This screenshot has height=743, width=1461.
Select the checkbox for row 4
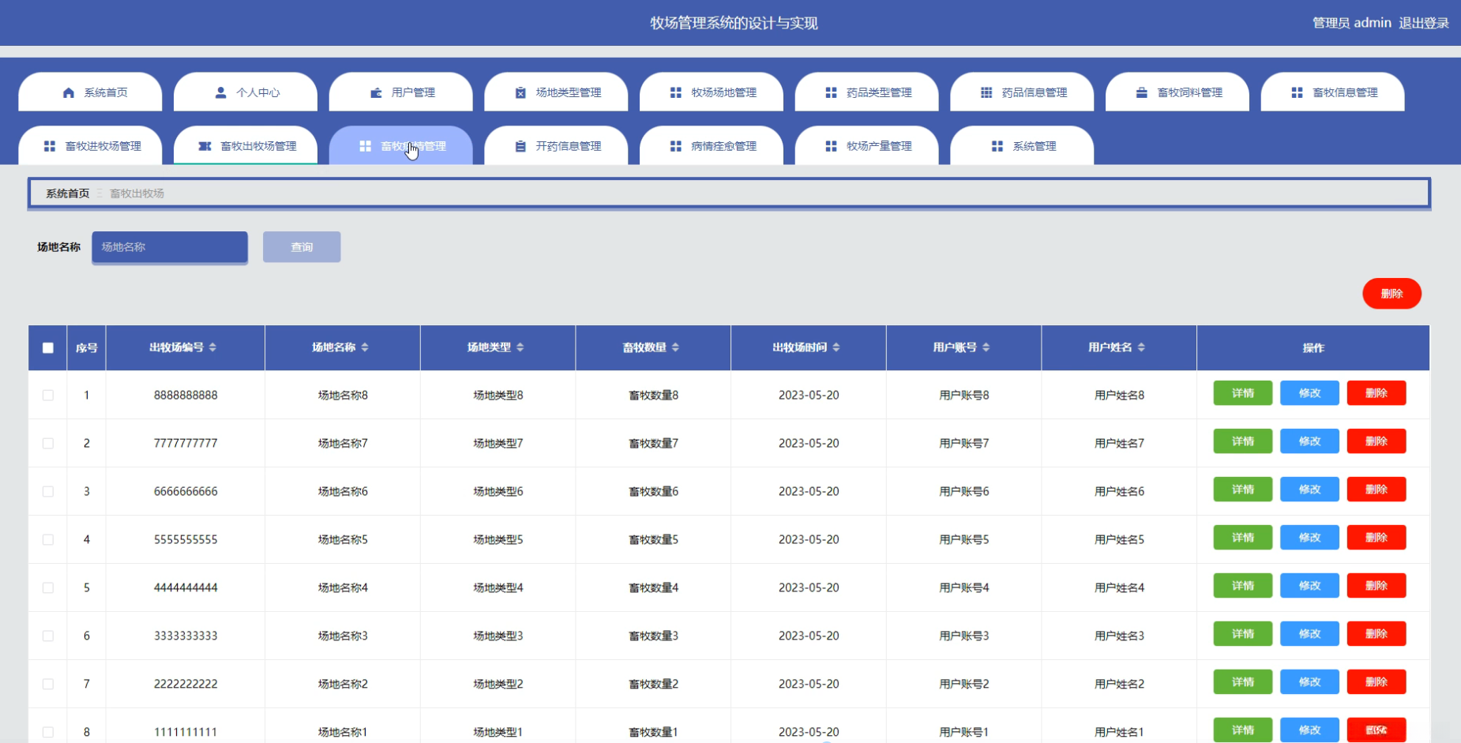click(48, 540)
